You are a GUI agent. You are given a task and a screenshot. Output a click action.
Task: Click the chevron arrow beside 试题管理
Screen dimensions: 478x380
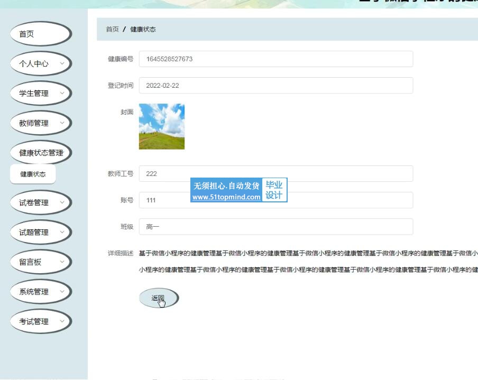(x=62, y=232)
